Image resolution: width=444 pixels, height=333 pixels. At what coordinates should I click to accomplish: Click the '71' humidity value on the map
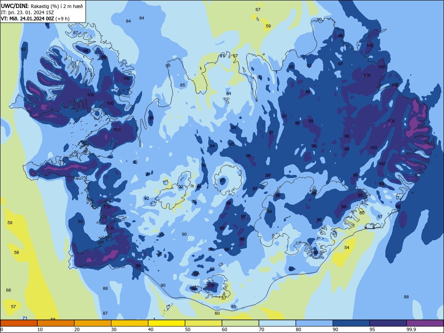point(25,318)
